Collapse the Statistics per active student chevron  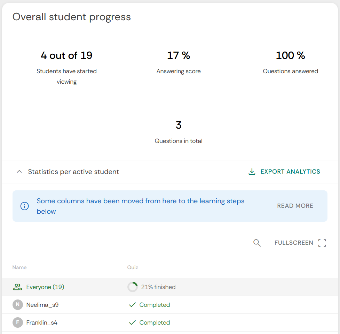pyautogui.click(x=20, y=172)
